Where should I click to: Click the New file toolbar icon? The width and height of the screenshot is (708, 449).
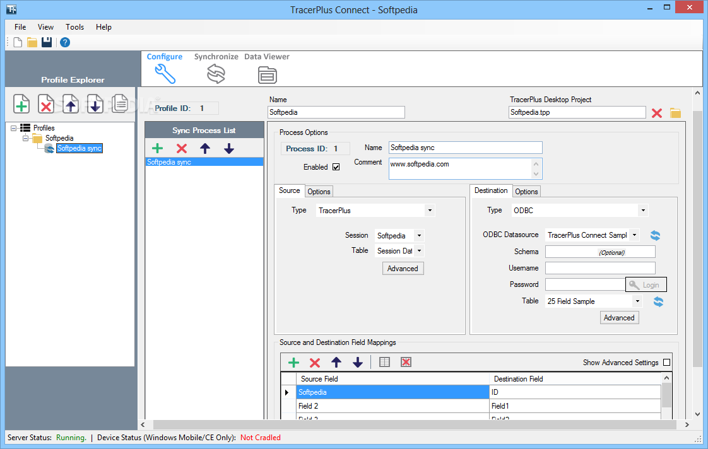[x=18, y=42]
